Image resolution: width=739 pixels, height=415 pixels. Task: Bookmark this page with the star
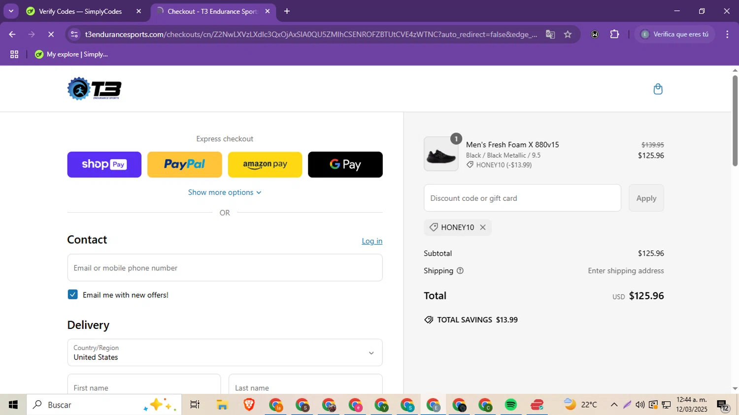(x=568, y=34)
